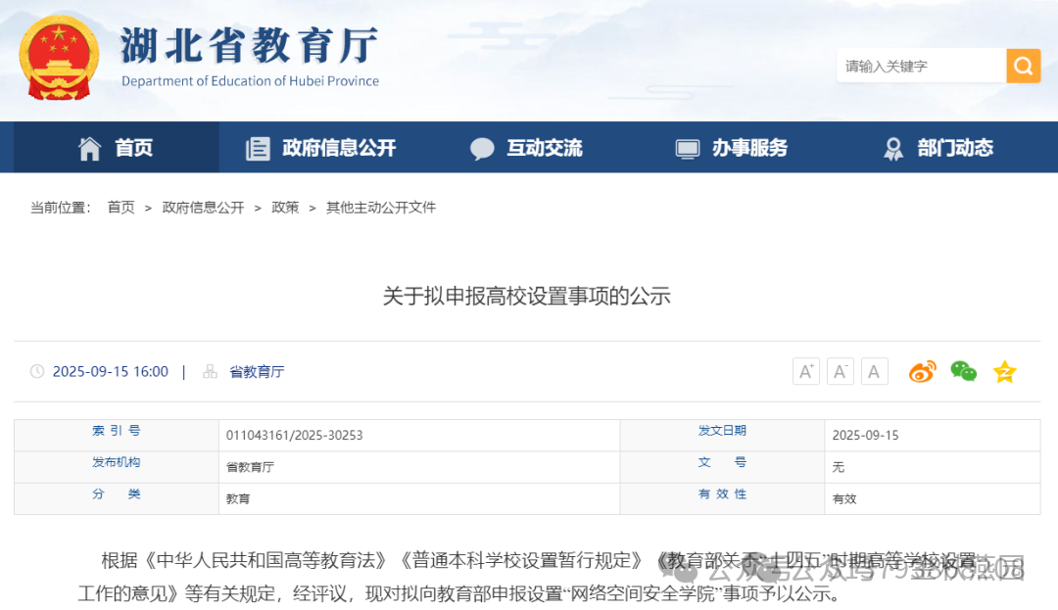Viewport: 1058px width, 610px height.
Task: Click the person badge icon beside 部门动态
Action: [893, 149]
